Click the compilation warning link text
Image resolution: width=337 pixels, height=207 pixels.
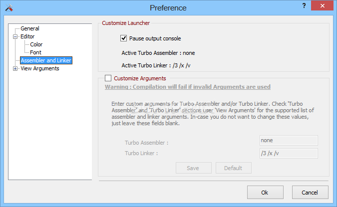[188, 87]
